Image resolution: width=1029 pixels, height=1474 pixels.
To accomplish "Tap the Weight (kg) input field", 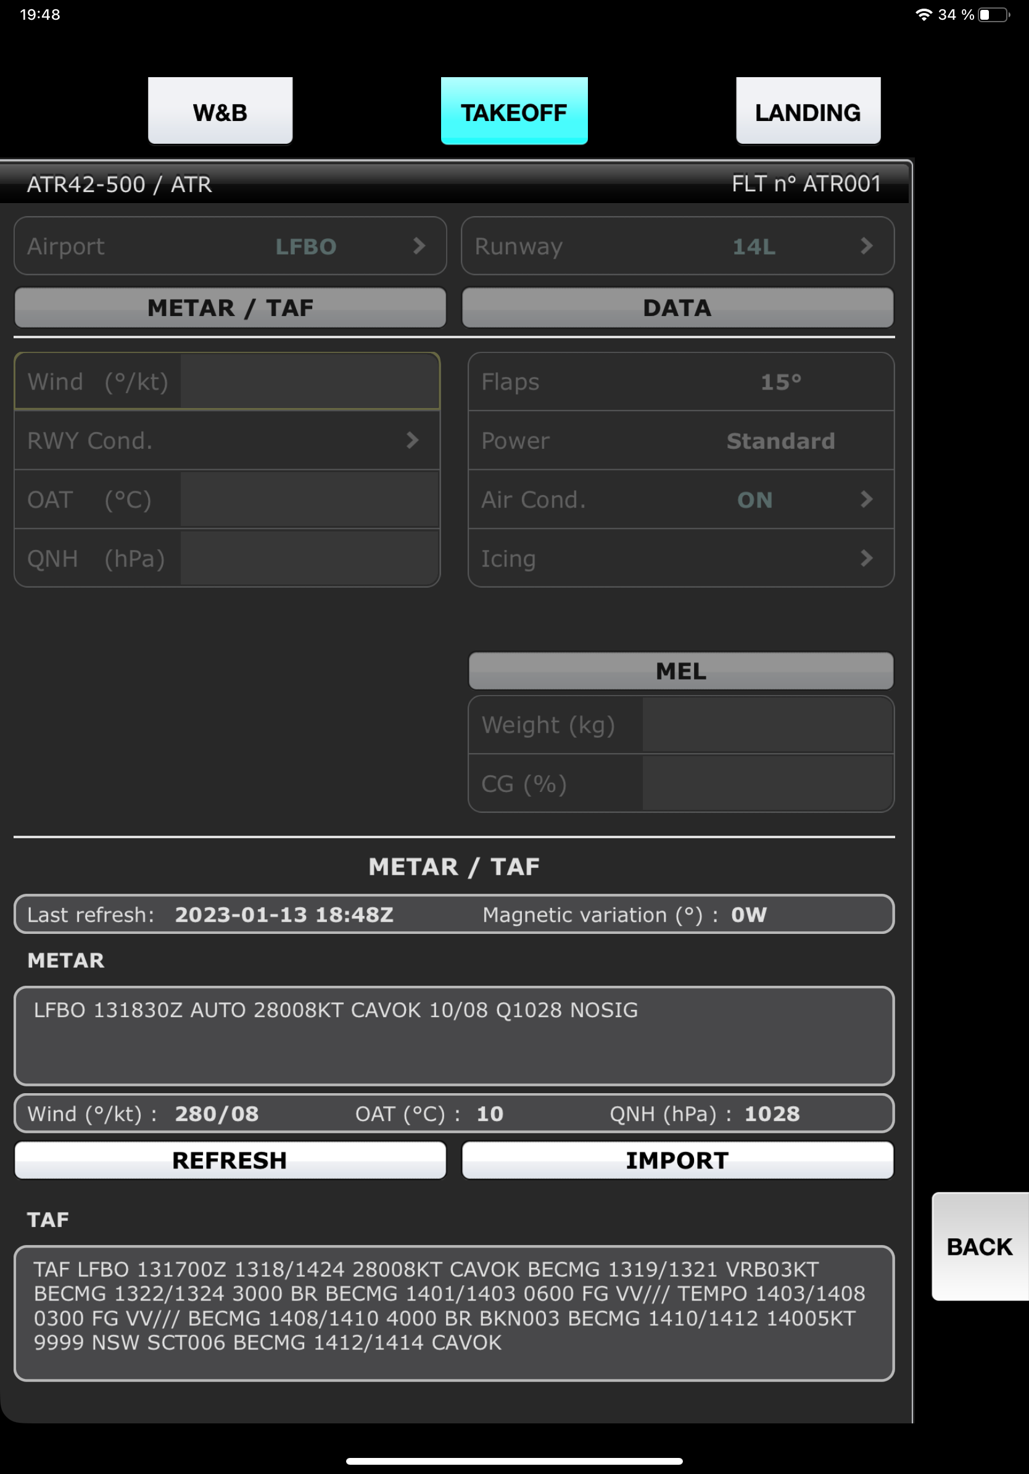I will (x=768, y=725).
